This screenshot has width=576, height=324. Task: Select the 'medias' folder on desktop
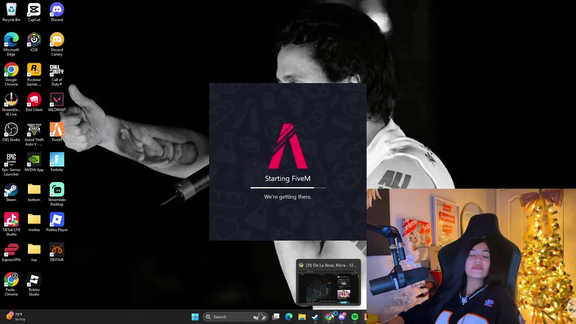click(34, 222)
